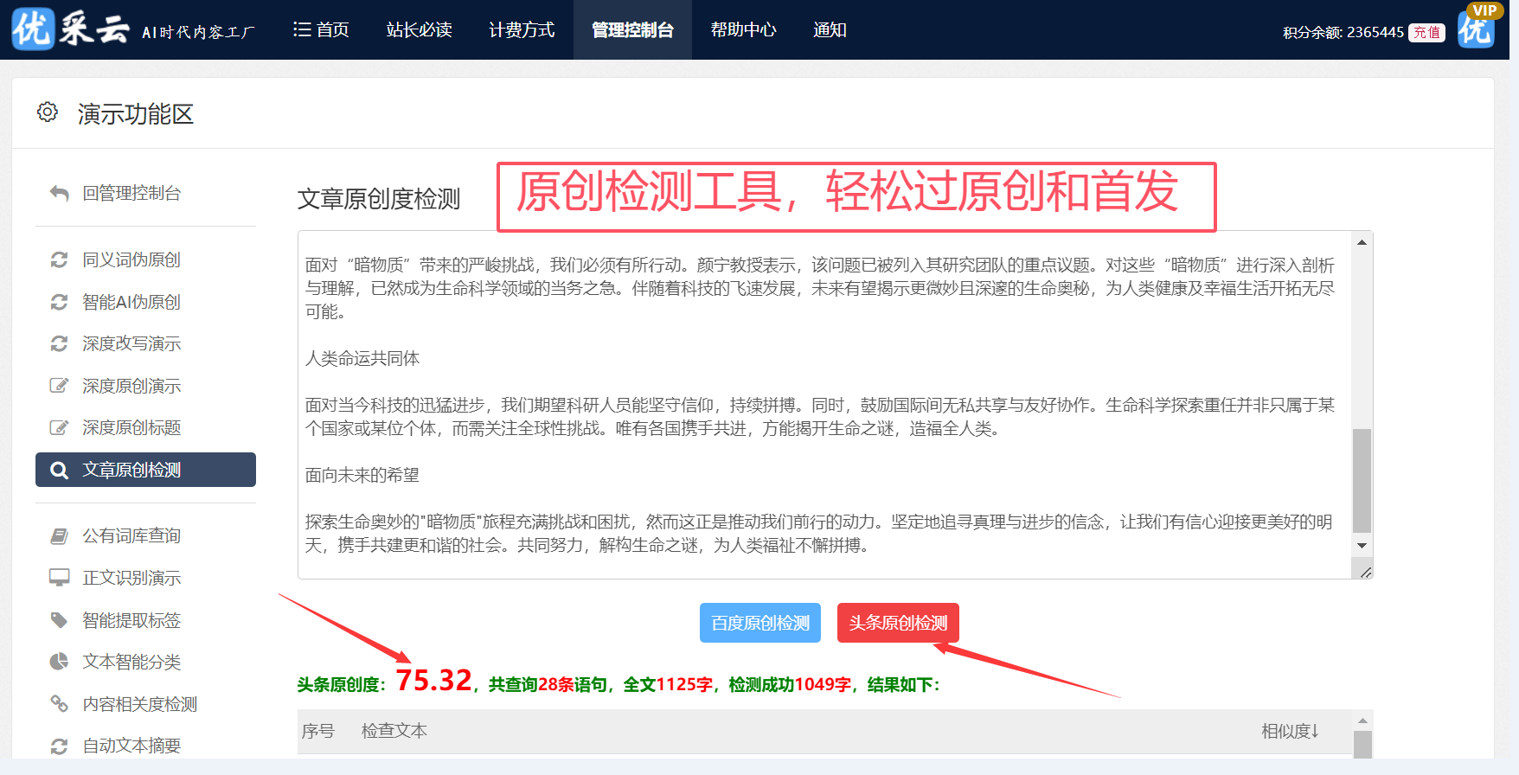This screenshot has width=1519, height=775.
Task: Click the monitor icon beside 正文识别演示
Action: point(59,578)
